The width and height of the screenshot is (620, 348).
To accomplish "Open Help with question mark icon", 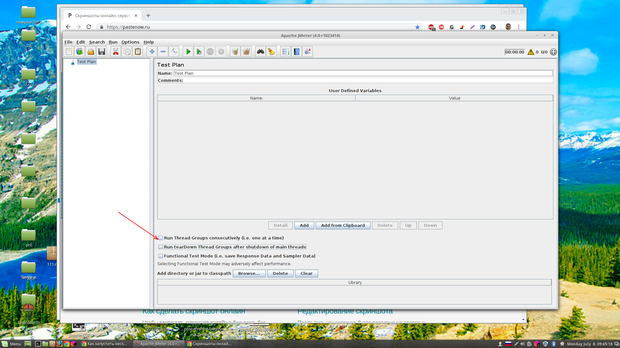I will coord(297,52).
